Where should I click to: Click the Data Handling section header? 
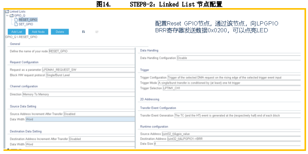(x=149, y=51)
